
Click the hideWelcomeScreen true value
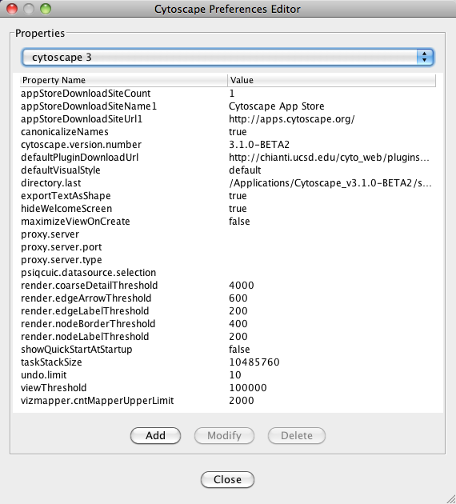point(238,209)
